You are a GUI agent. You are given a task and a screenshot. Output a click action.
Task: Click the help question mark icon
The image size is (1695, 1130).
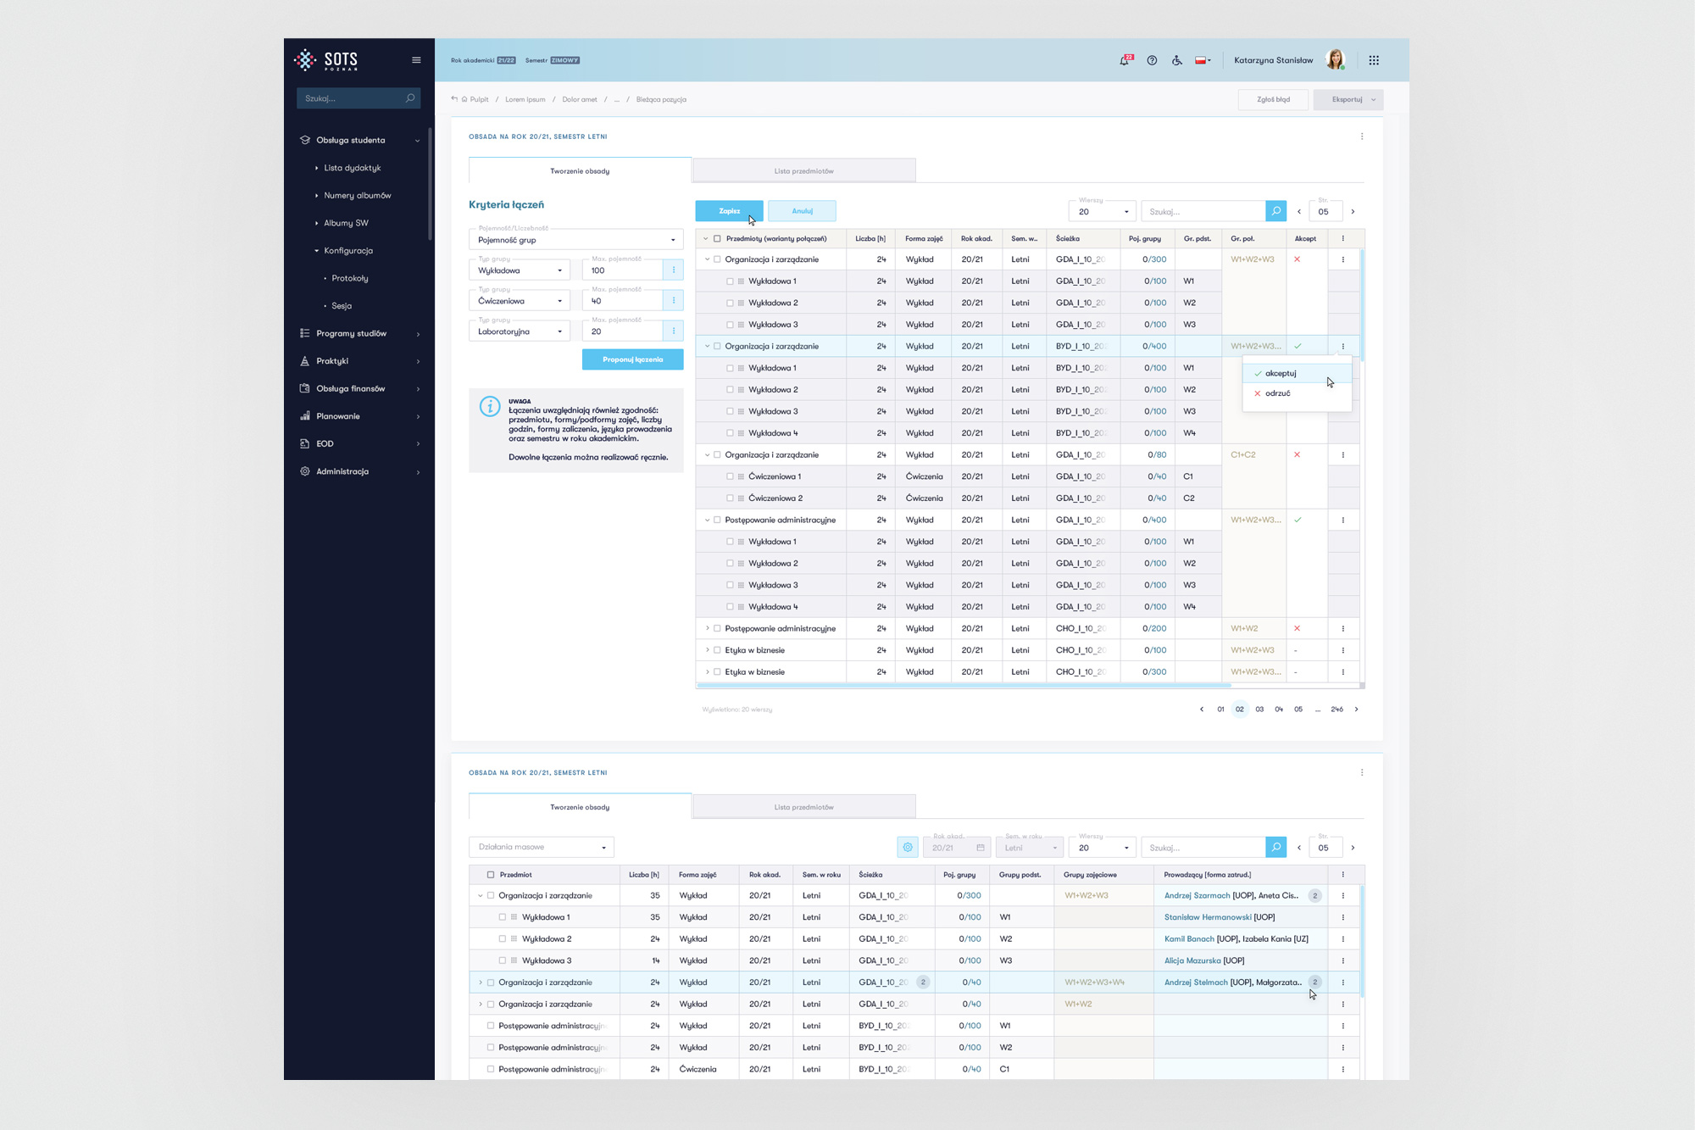1152,60
